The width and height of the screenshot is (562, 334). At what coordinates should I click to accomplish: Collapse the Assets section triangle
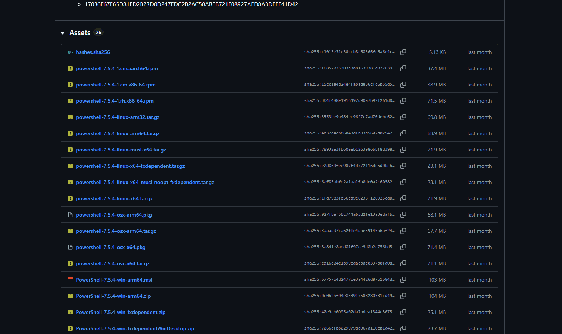click(63, 33)
